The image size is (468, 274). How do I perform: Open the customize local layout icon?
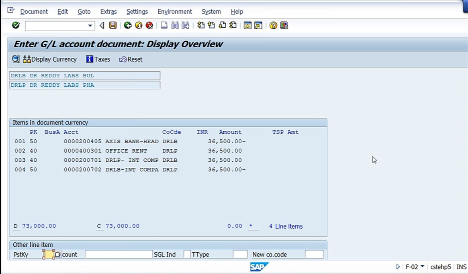tap(284, 25)
